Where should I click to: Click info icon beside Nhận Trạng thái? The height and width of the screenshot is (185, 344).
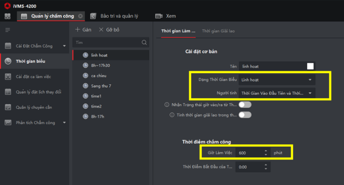tap(167, 105)
